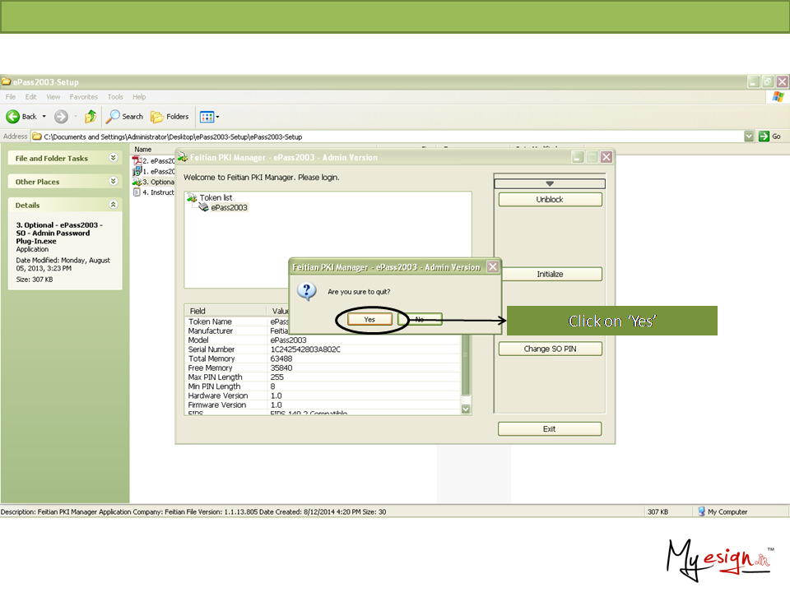The height and width of the screenshot is (592, 790).
Task: Click Yes to confirm quit
Action: [x=369, y=319]
